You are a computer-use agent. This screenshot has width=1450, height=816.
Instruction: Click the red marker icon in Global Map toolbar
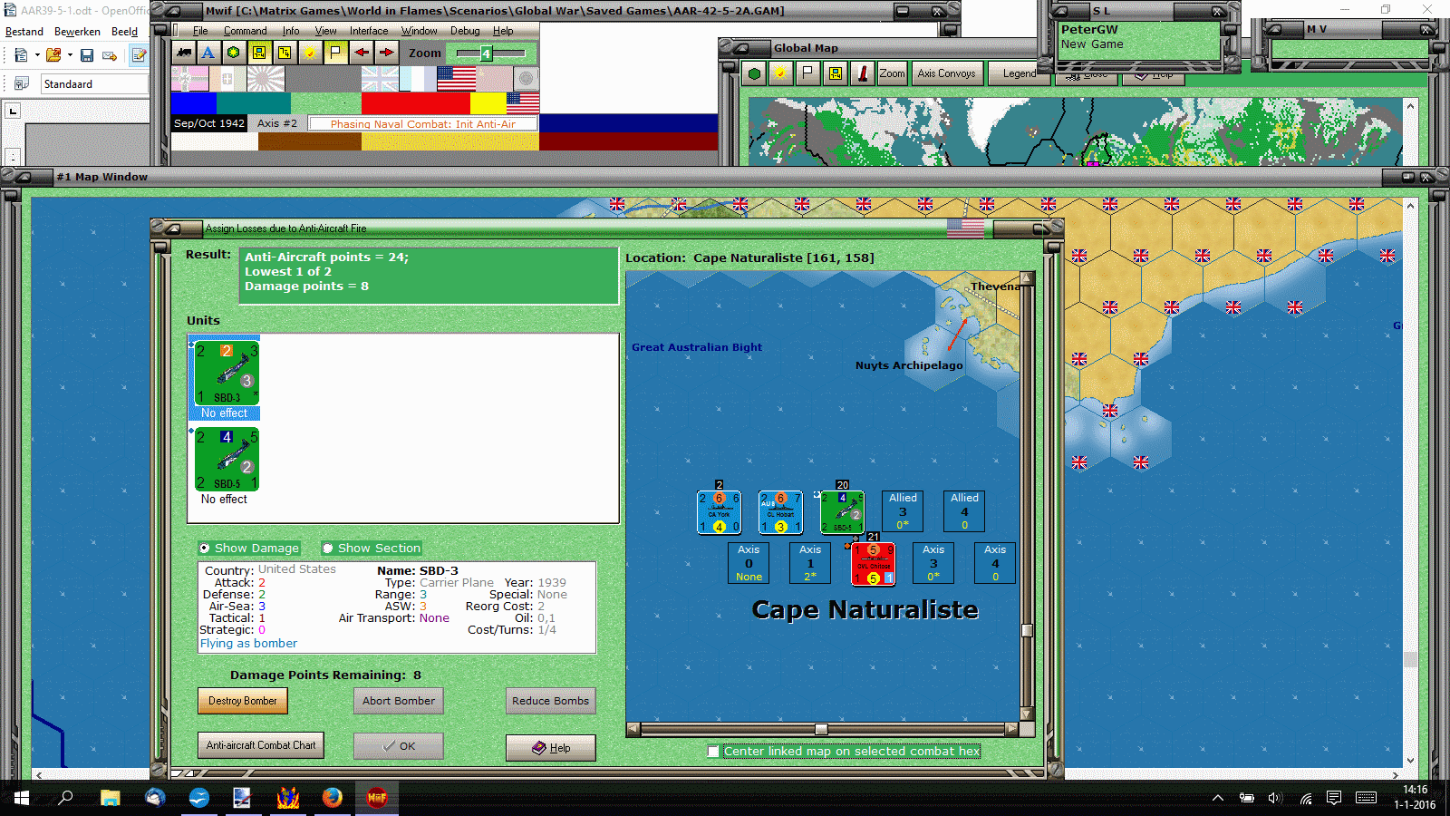tap(863, 73)
